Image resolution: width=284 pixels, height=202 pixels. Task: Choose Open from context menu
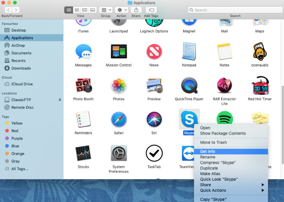pyautogui.click(x=231, y=128)
